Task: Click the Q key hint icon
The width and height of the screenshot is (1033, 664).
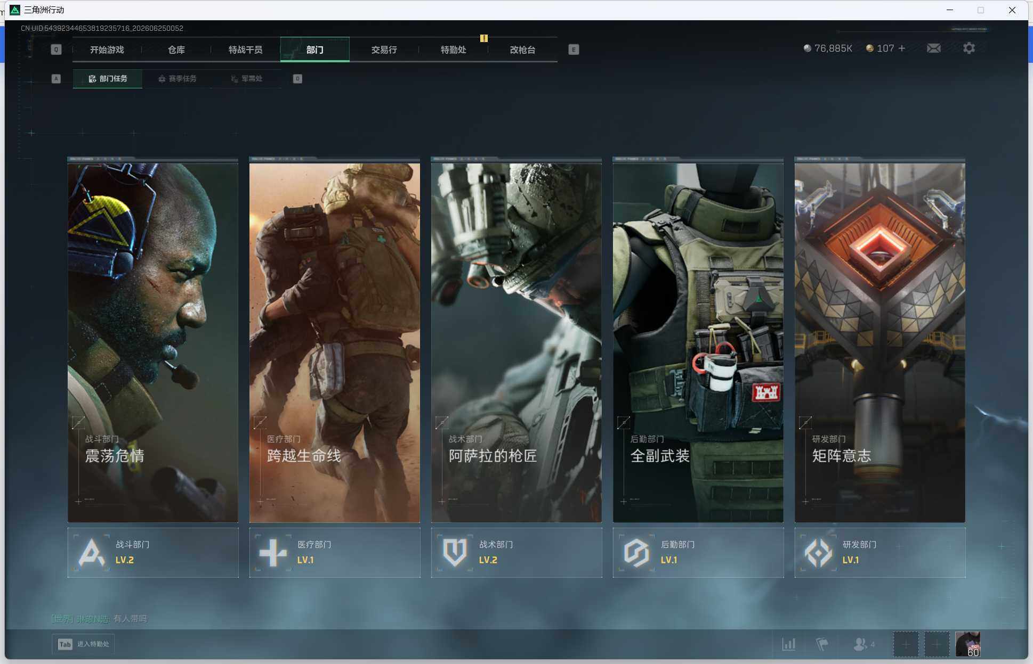Action: 56,50
